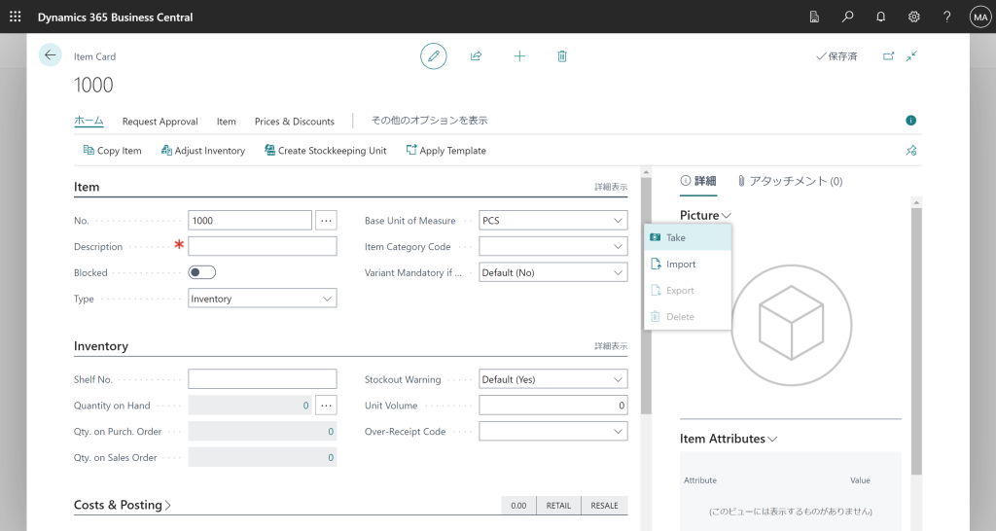Switch to the アタッチメント (0) tab

click(790, 181)
